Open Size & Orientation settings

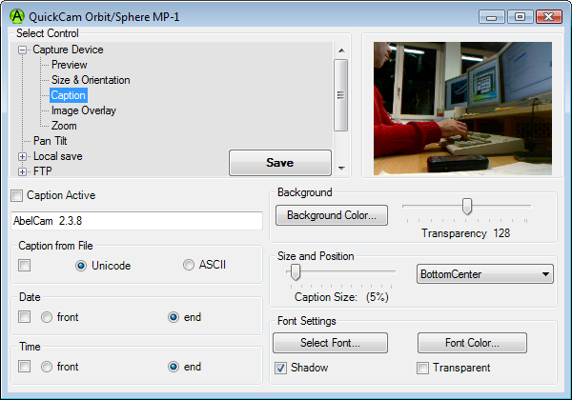(91, 80)
